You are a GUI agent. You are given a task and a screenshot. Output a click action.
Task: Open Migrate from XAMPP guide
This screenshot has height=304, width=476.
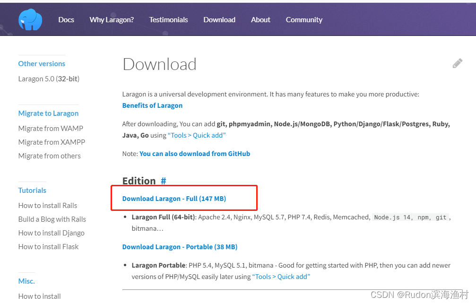(x=52, y=142)
